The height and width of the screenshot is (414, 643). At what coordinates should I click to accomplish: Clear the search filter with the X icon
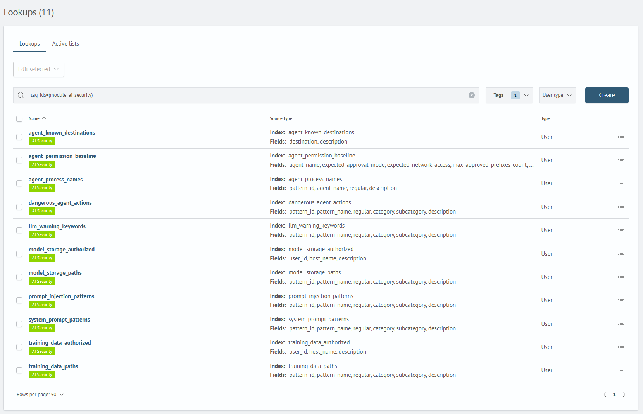point(472,95)
